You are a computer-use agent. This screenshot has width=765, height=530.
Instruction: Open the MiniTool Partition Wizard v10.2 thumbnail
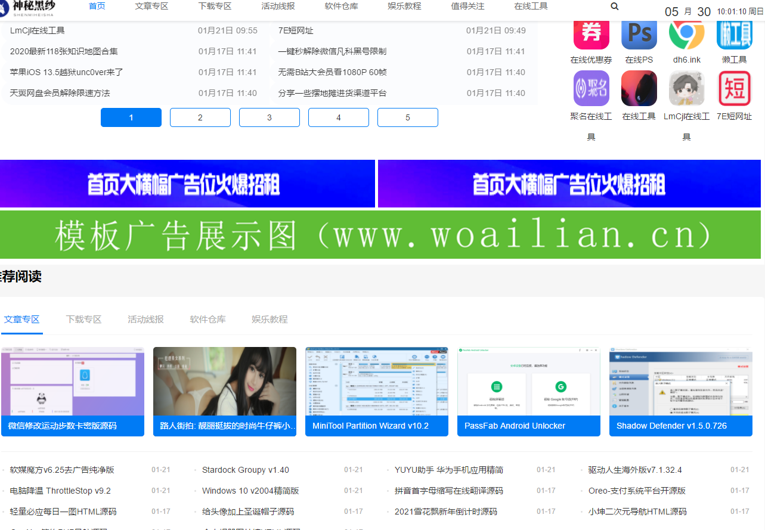(x=376, y=390)
